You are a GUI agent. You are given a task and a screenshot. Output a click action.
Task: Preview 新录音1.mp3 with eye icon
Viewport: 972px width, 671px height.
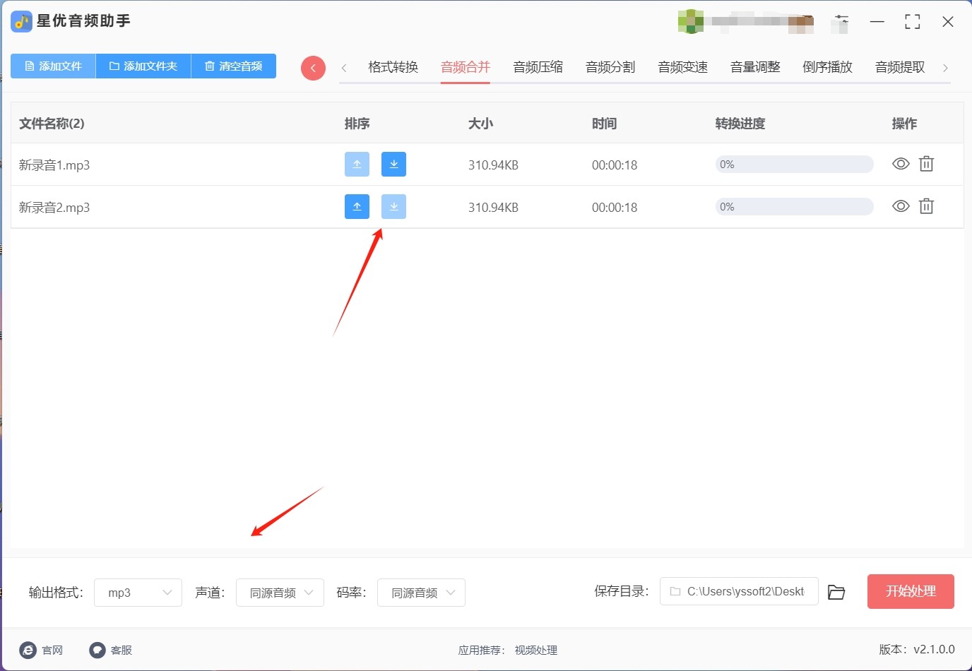[x=901, y=164]
